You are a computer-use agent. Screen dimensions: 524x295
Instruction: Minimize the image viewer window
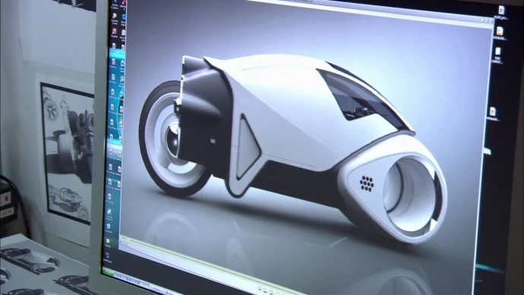pos(483,20)
